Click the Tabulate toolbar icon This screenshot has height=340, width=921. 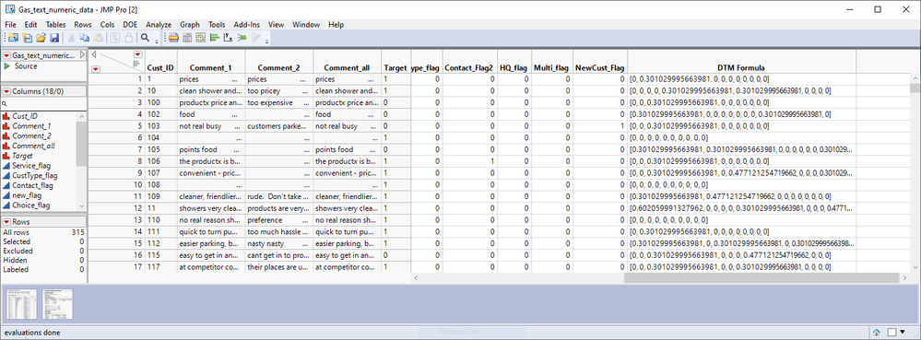pos(187,38)
